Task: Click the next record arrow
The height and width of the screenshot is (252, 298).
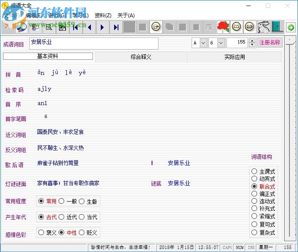Action: [x=102, y=28]
